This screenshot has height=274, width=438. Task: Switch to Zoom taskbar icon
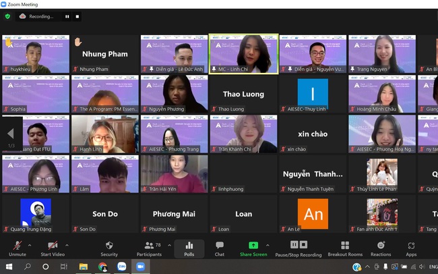[x=141, y=267]
